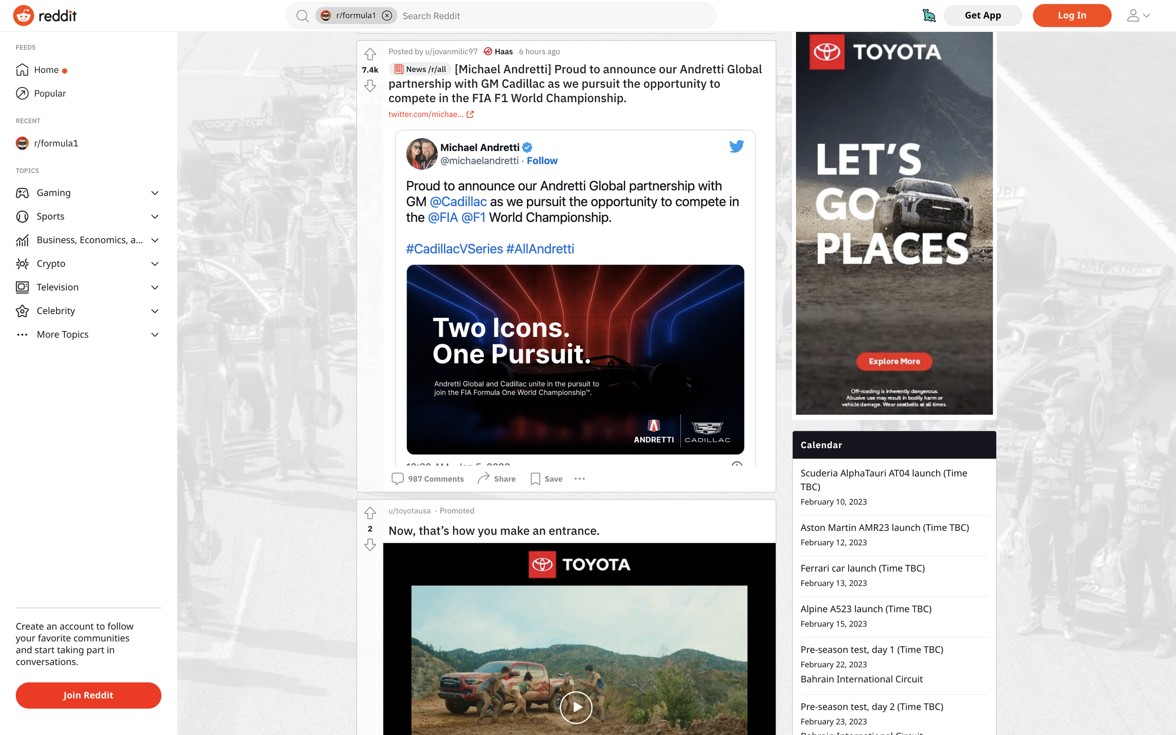This screenshot has width=1176, height=735.
Task: Click the Get App button
Action: coord(983,16)
